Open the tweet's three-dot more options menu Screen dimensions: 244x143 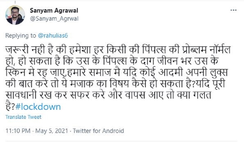tap(233, 10)
